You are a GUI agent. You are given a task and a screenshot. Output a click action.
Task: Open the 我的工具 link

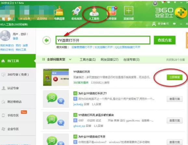coord(21,50)
